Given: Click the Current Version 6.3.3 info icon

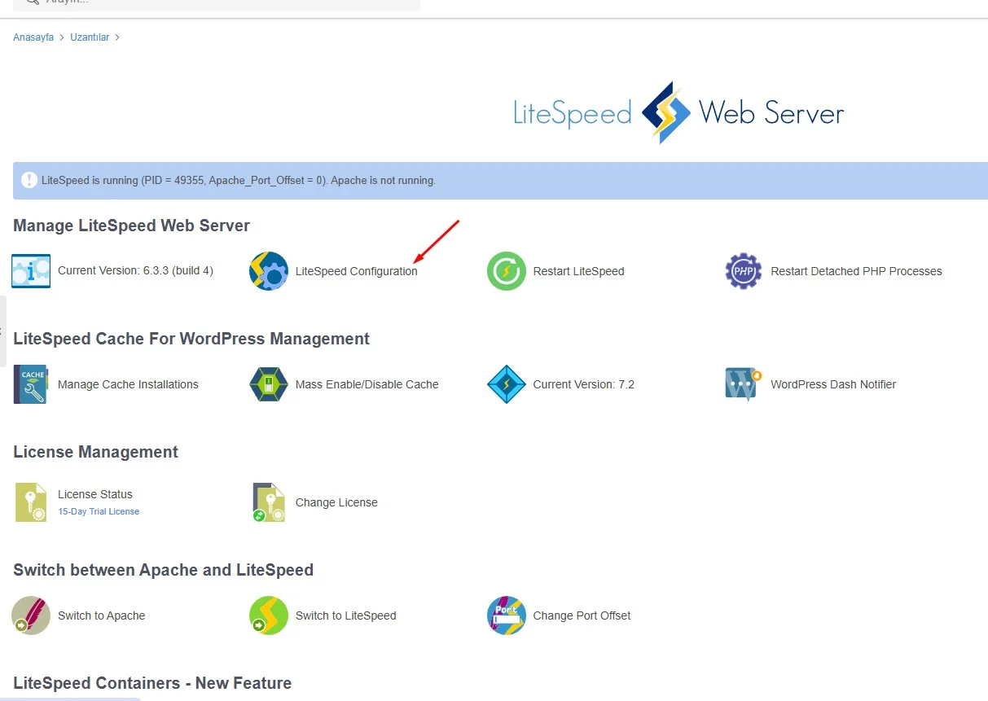Looking at the screenshot, I should [31, 271].
